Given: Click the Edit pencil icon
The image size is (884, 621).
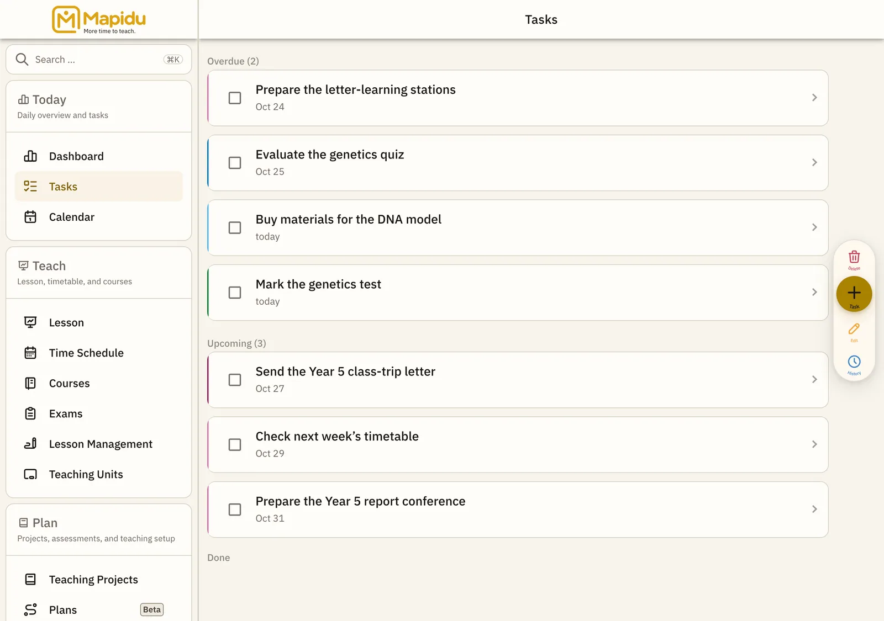Looking at the screenshot, I should 854,329.
